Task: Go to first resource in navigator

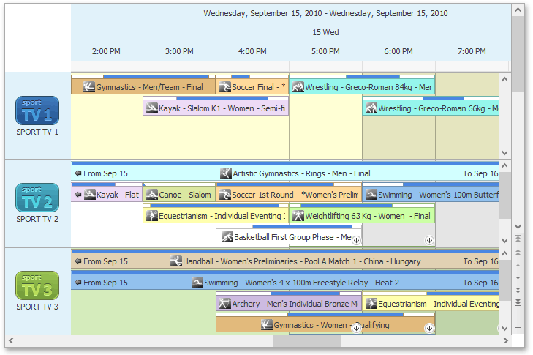Action: tap(518, 239)
